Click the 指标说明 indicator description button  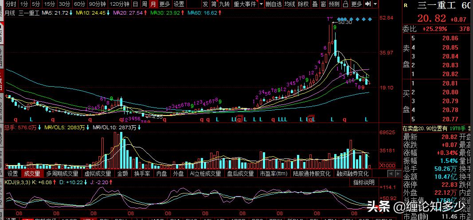click(364, 182)
